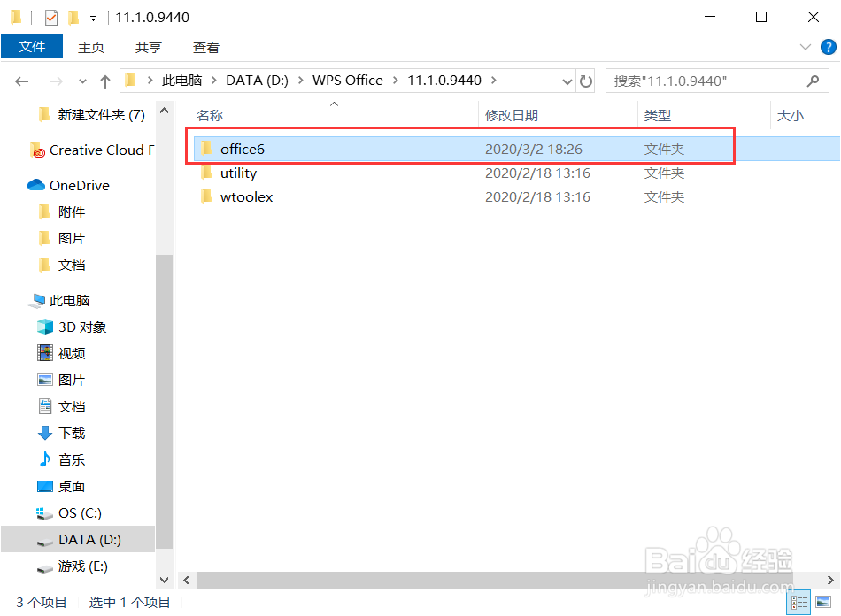Open 文档 folder under OneDrive
Screen dimensions: 841x616
[x=72, y=266]
